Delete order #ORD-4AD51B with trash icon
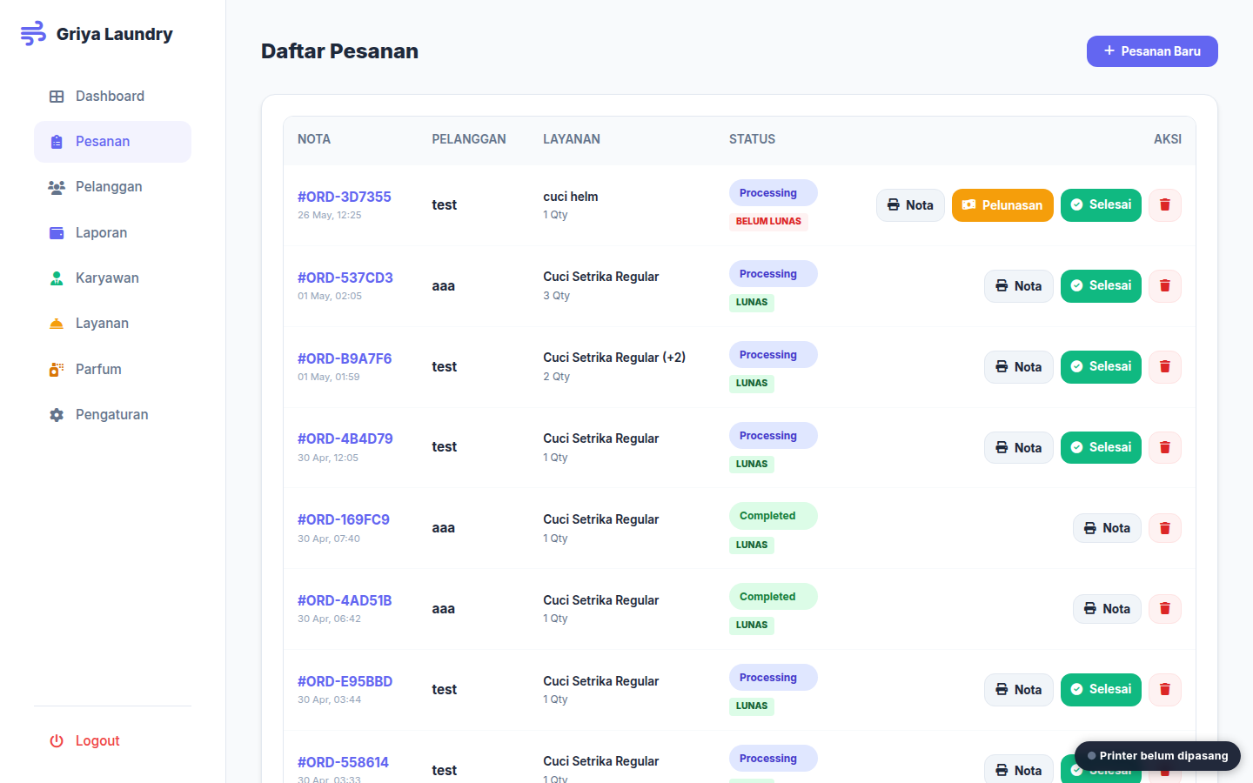 click(x=1165, y=609)
